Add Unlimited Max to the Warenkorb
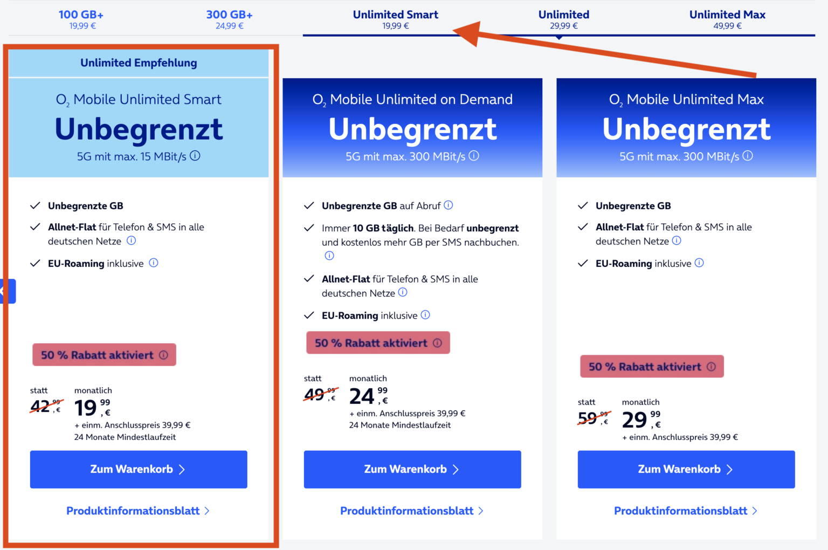The width and height of the screenshot is (828, 550). coord(686,469)
